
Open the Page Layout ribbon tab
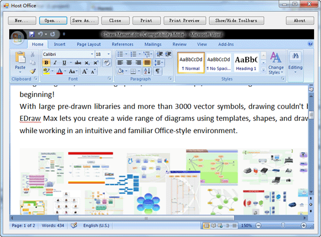coord(89,44)
